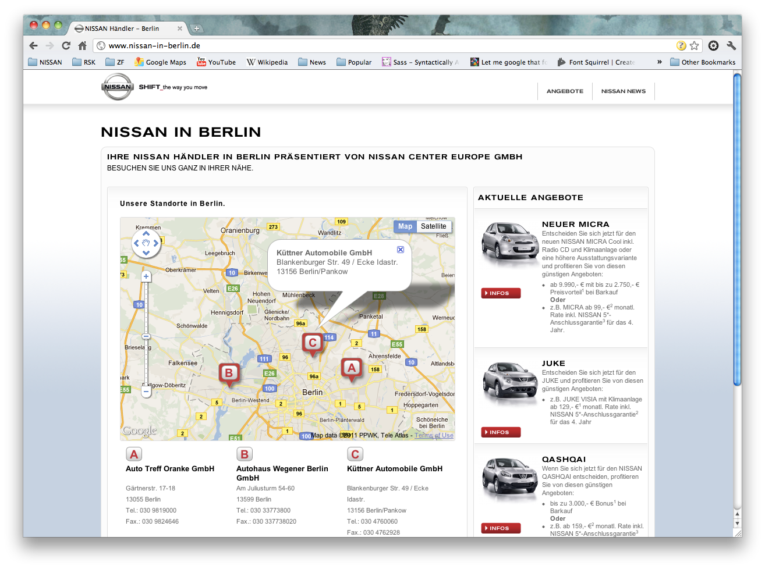Close the NISSAN Händler tab

pos(180,28)
